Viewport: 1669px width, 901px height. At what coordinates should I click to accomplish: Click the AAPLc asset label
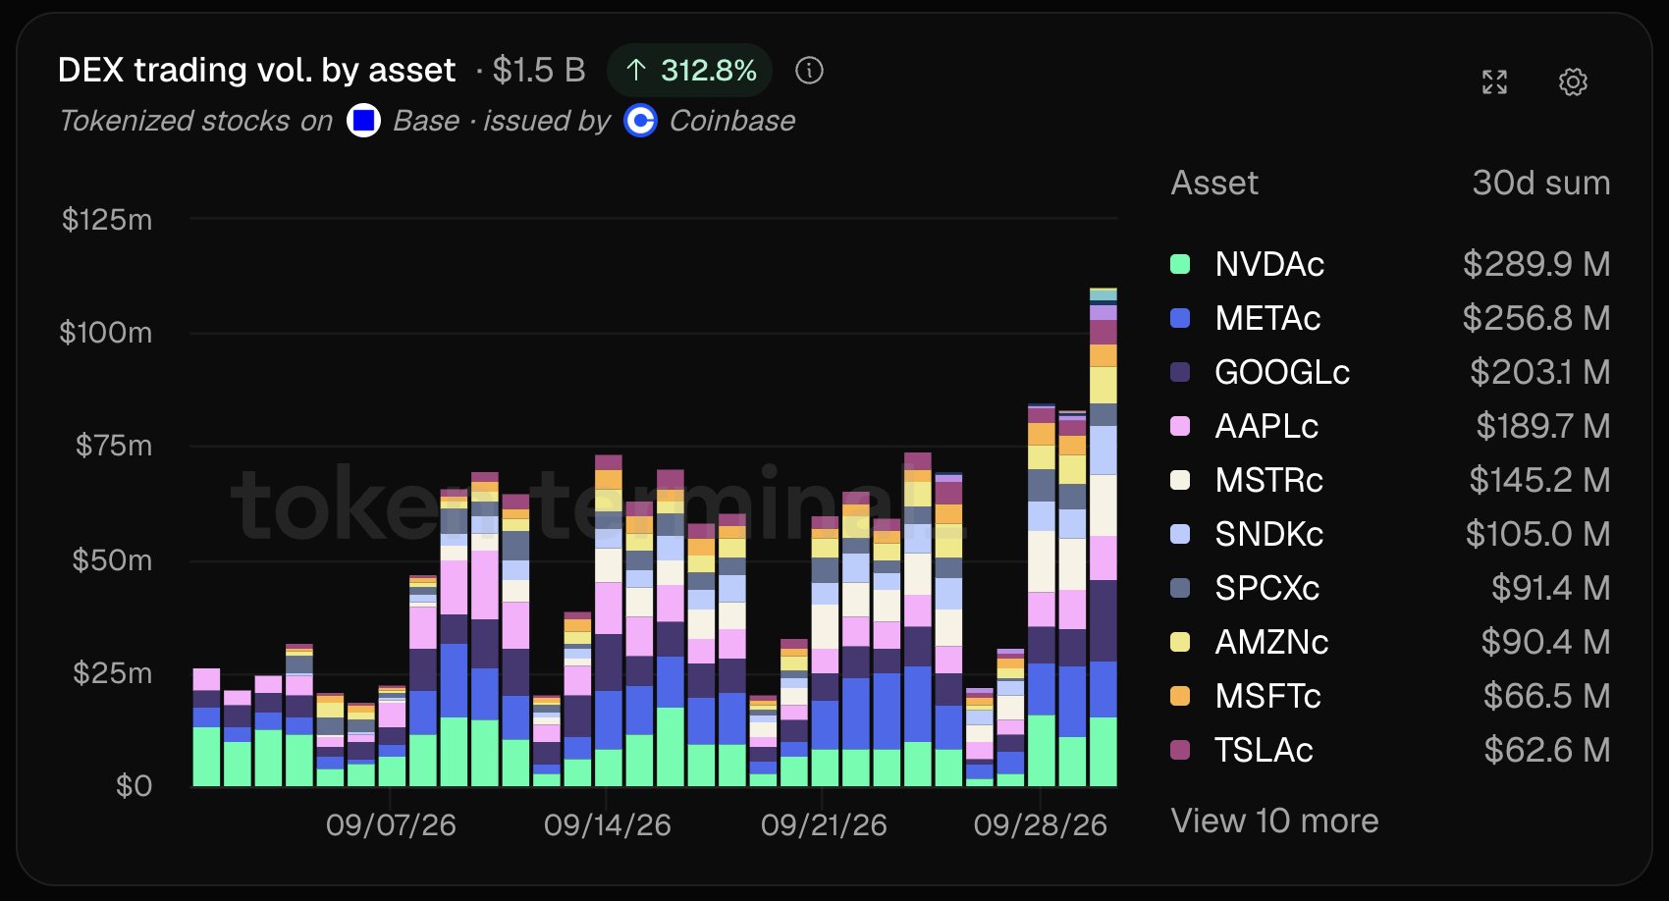[x=1266, y=426]
